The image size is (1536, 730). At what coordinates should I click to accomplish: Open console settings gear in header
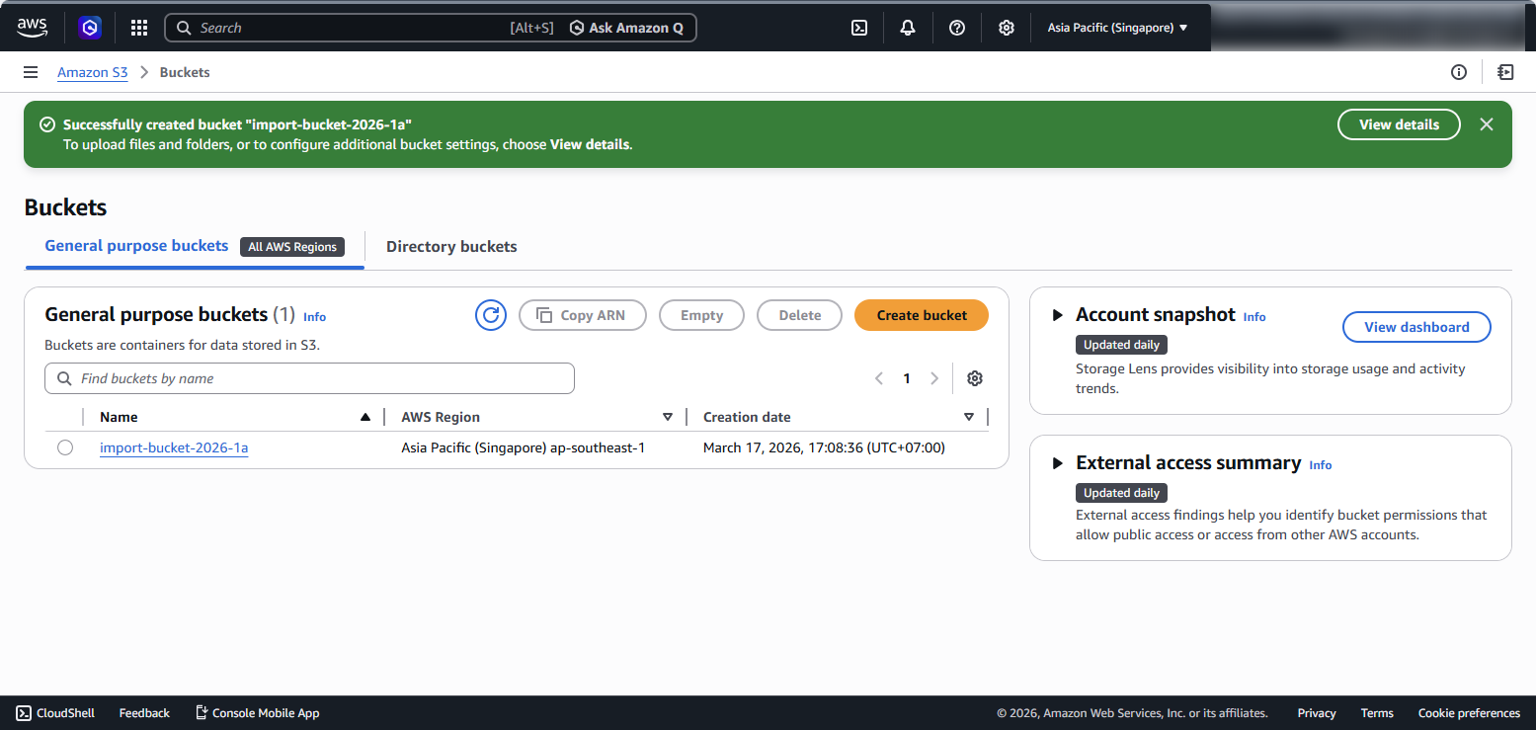click(1006, 28)
